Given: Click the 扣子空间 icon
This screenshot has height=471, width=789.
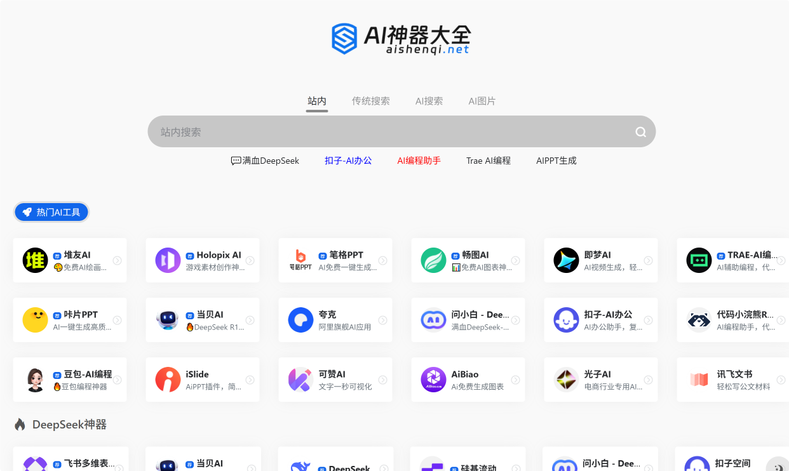Looking at the screenshot, I should [x=697, y=464].
